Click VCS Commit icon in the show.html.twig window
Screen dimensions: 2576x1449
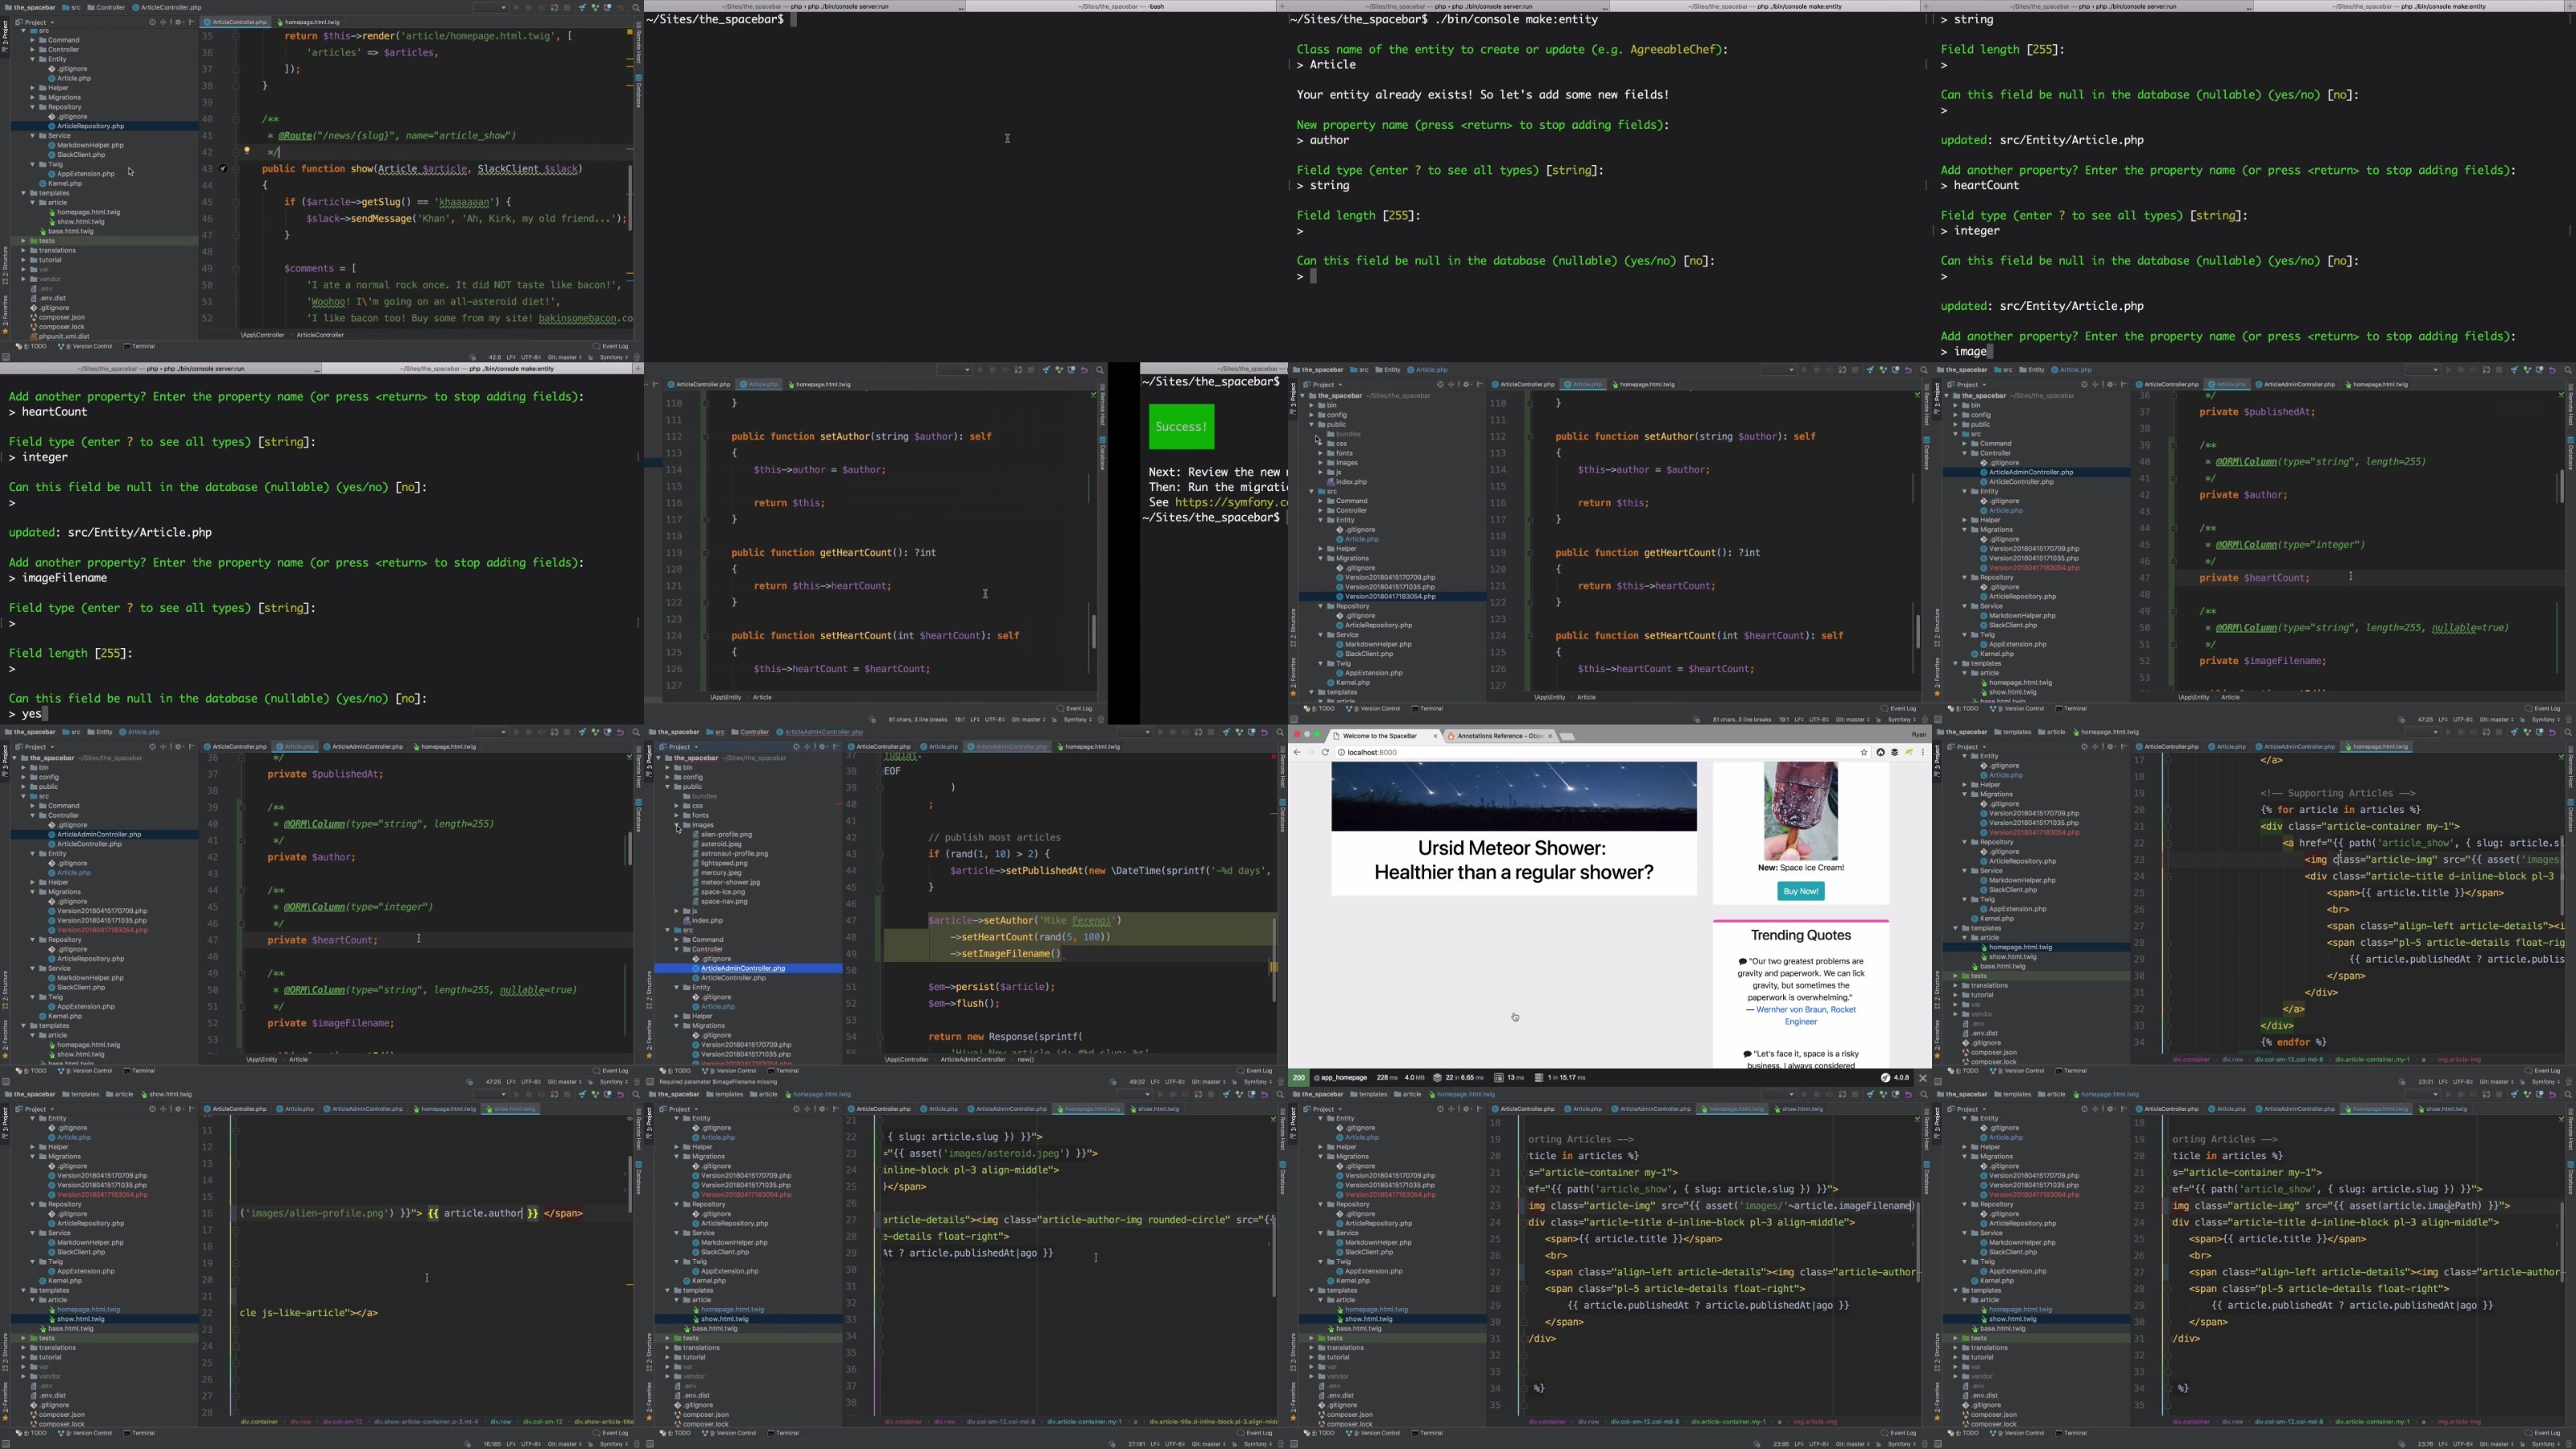point(596,1095)
